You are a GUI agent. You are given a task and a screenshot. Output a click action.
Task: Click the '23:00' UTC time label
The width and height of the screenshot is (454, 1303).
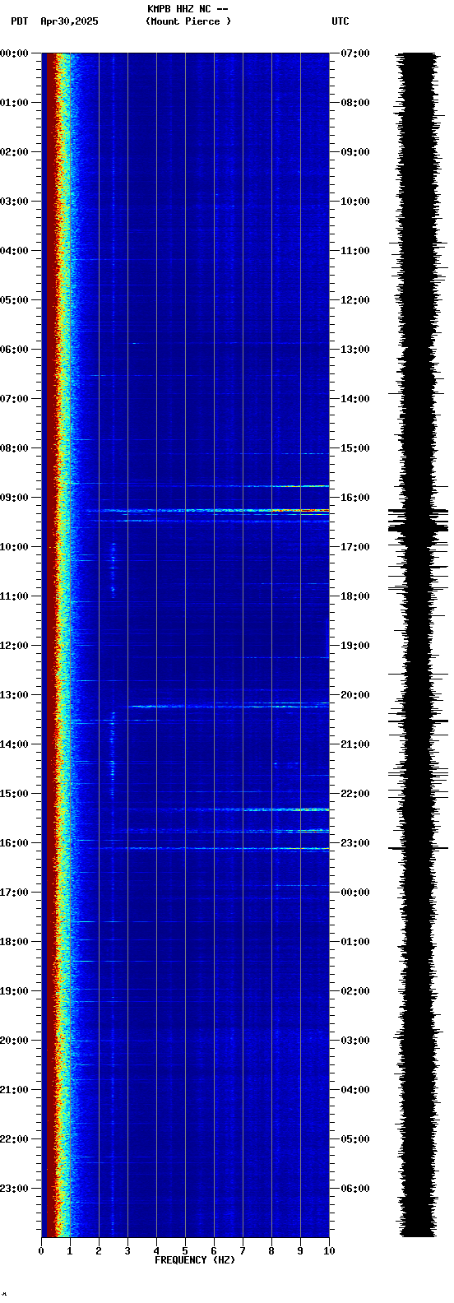355,843
